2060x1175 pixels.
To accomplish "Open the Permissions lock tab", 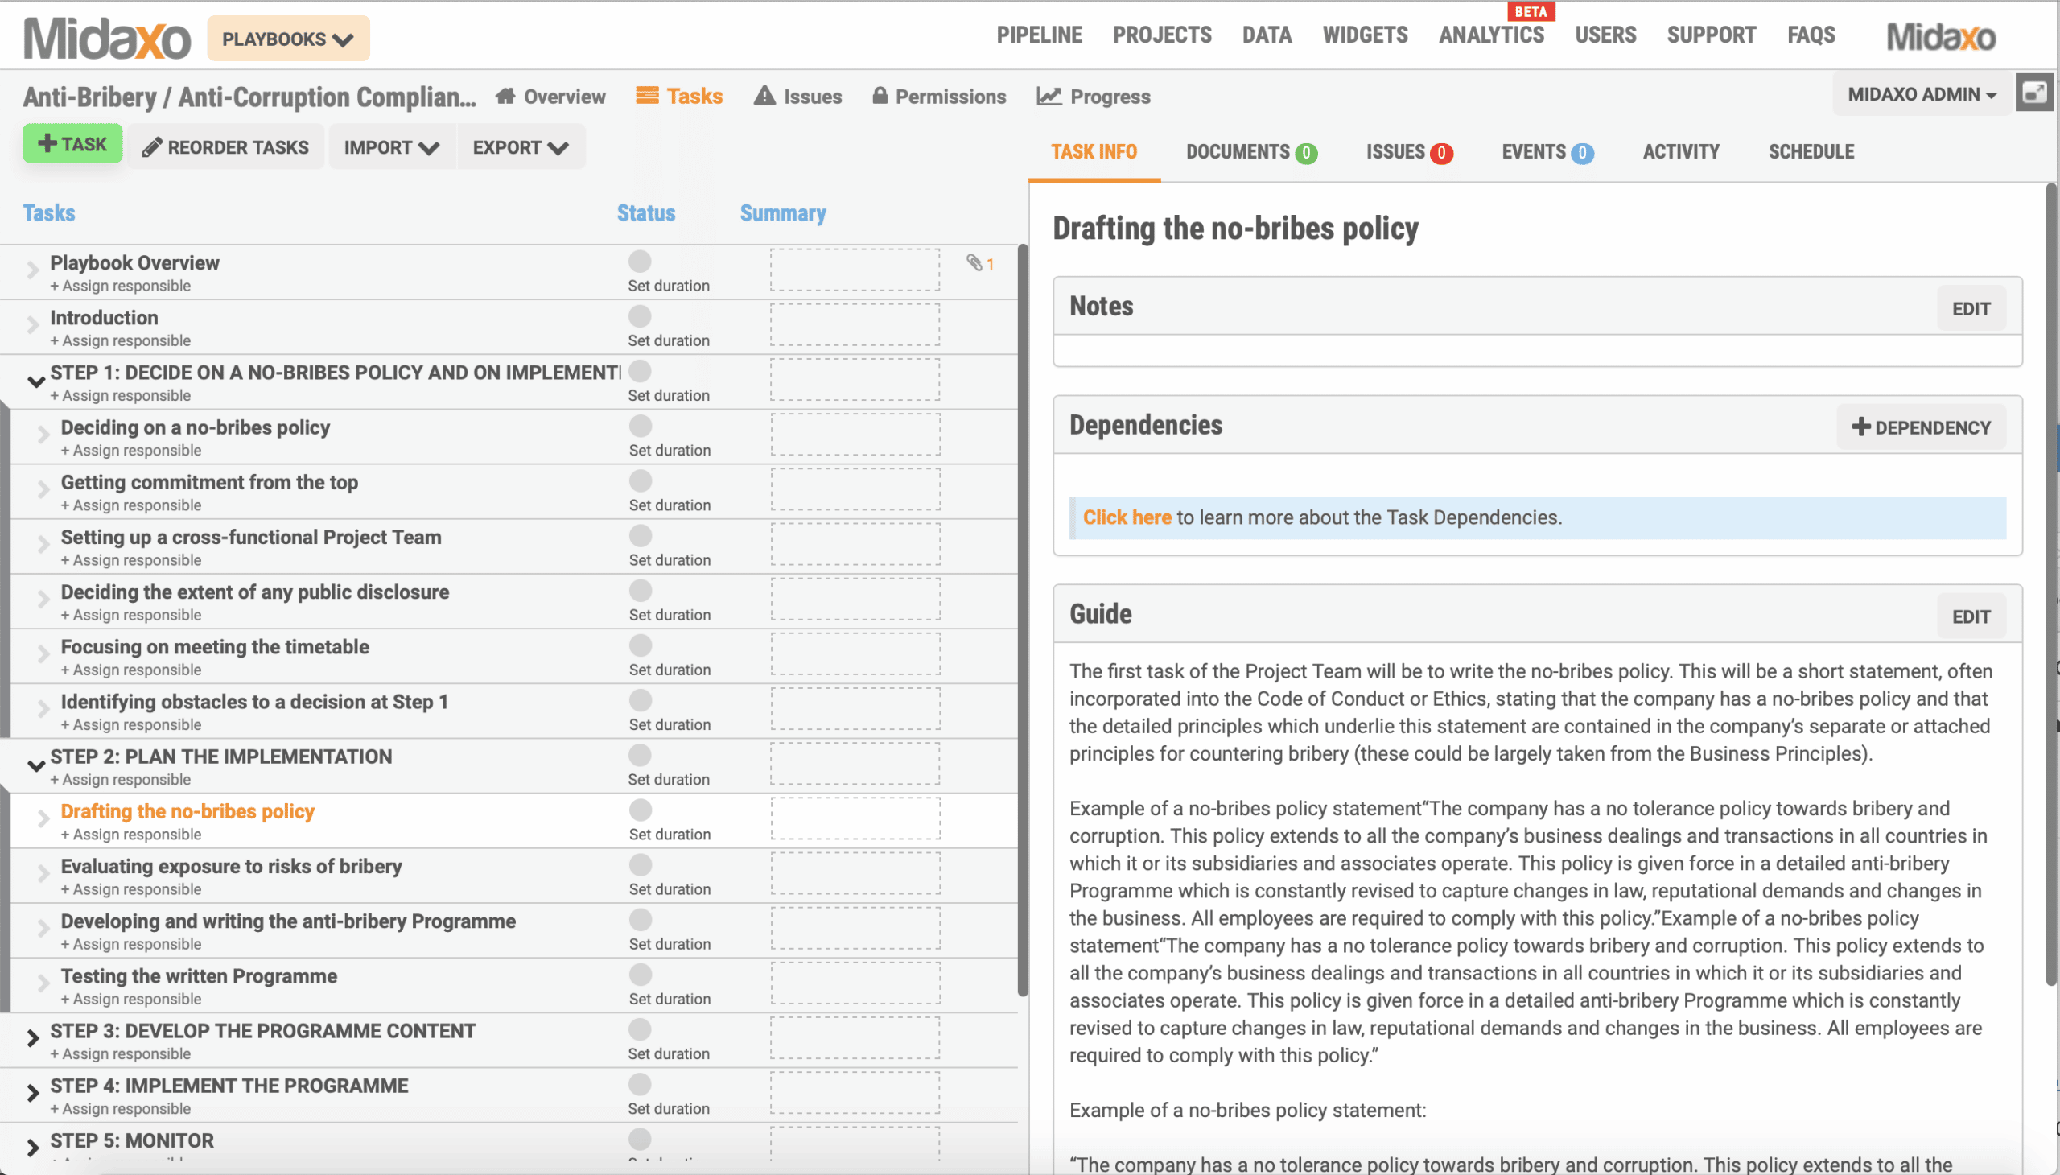I will 938,96.
